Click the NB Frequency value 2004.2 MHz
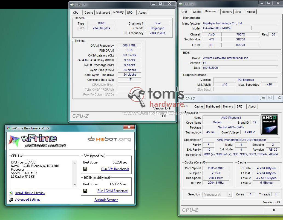Screen dimensions: 283x220 point(157,33)
